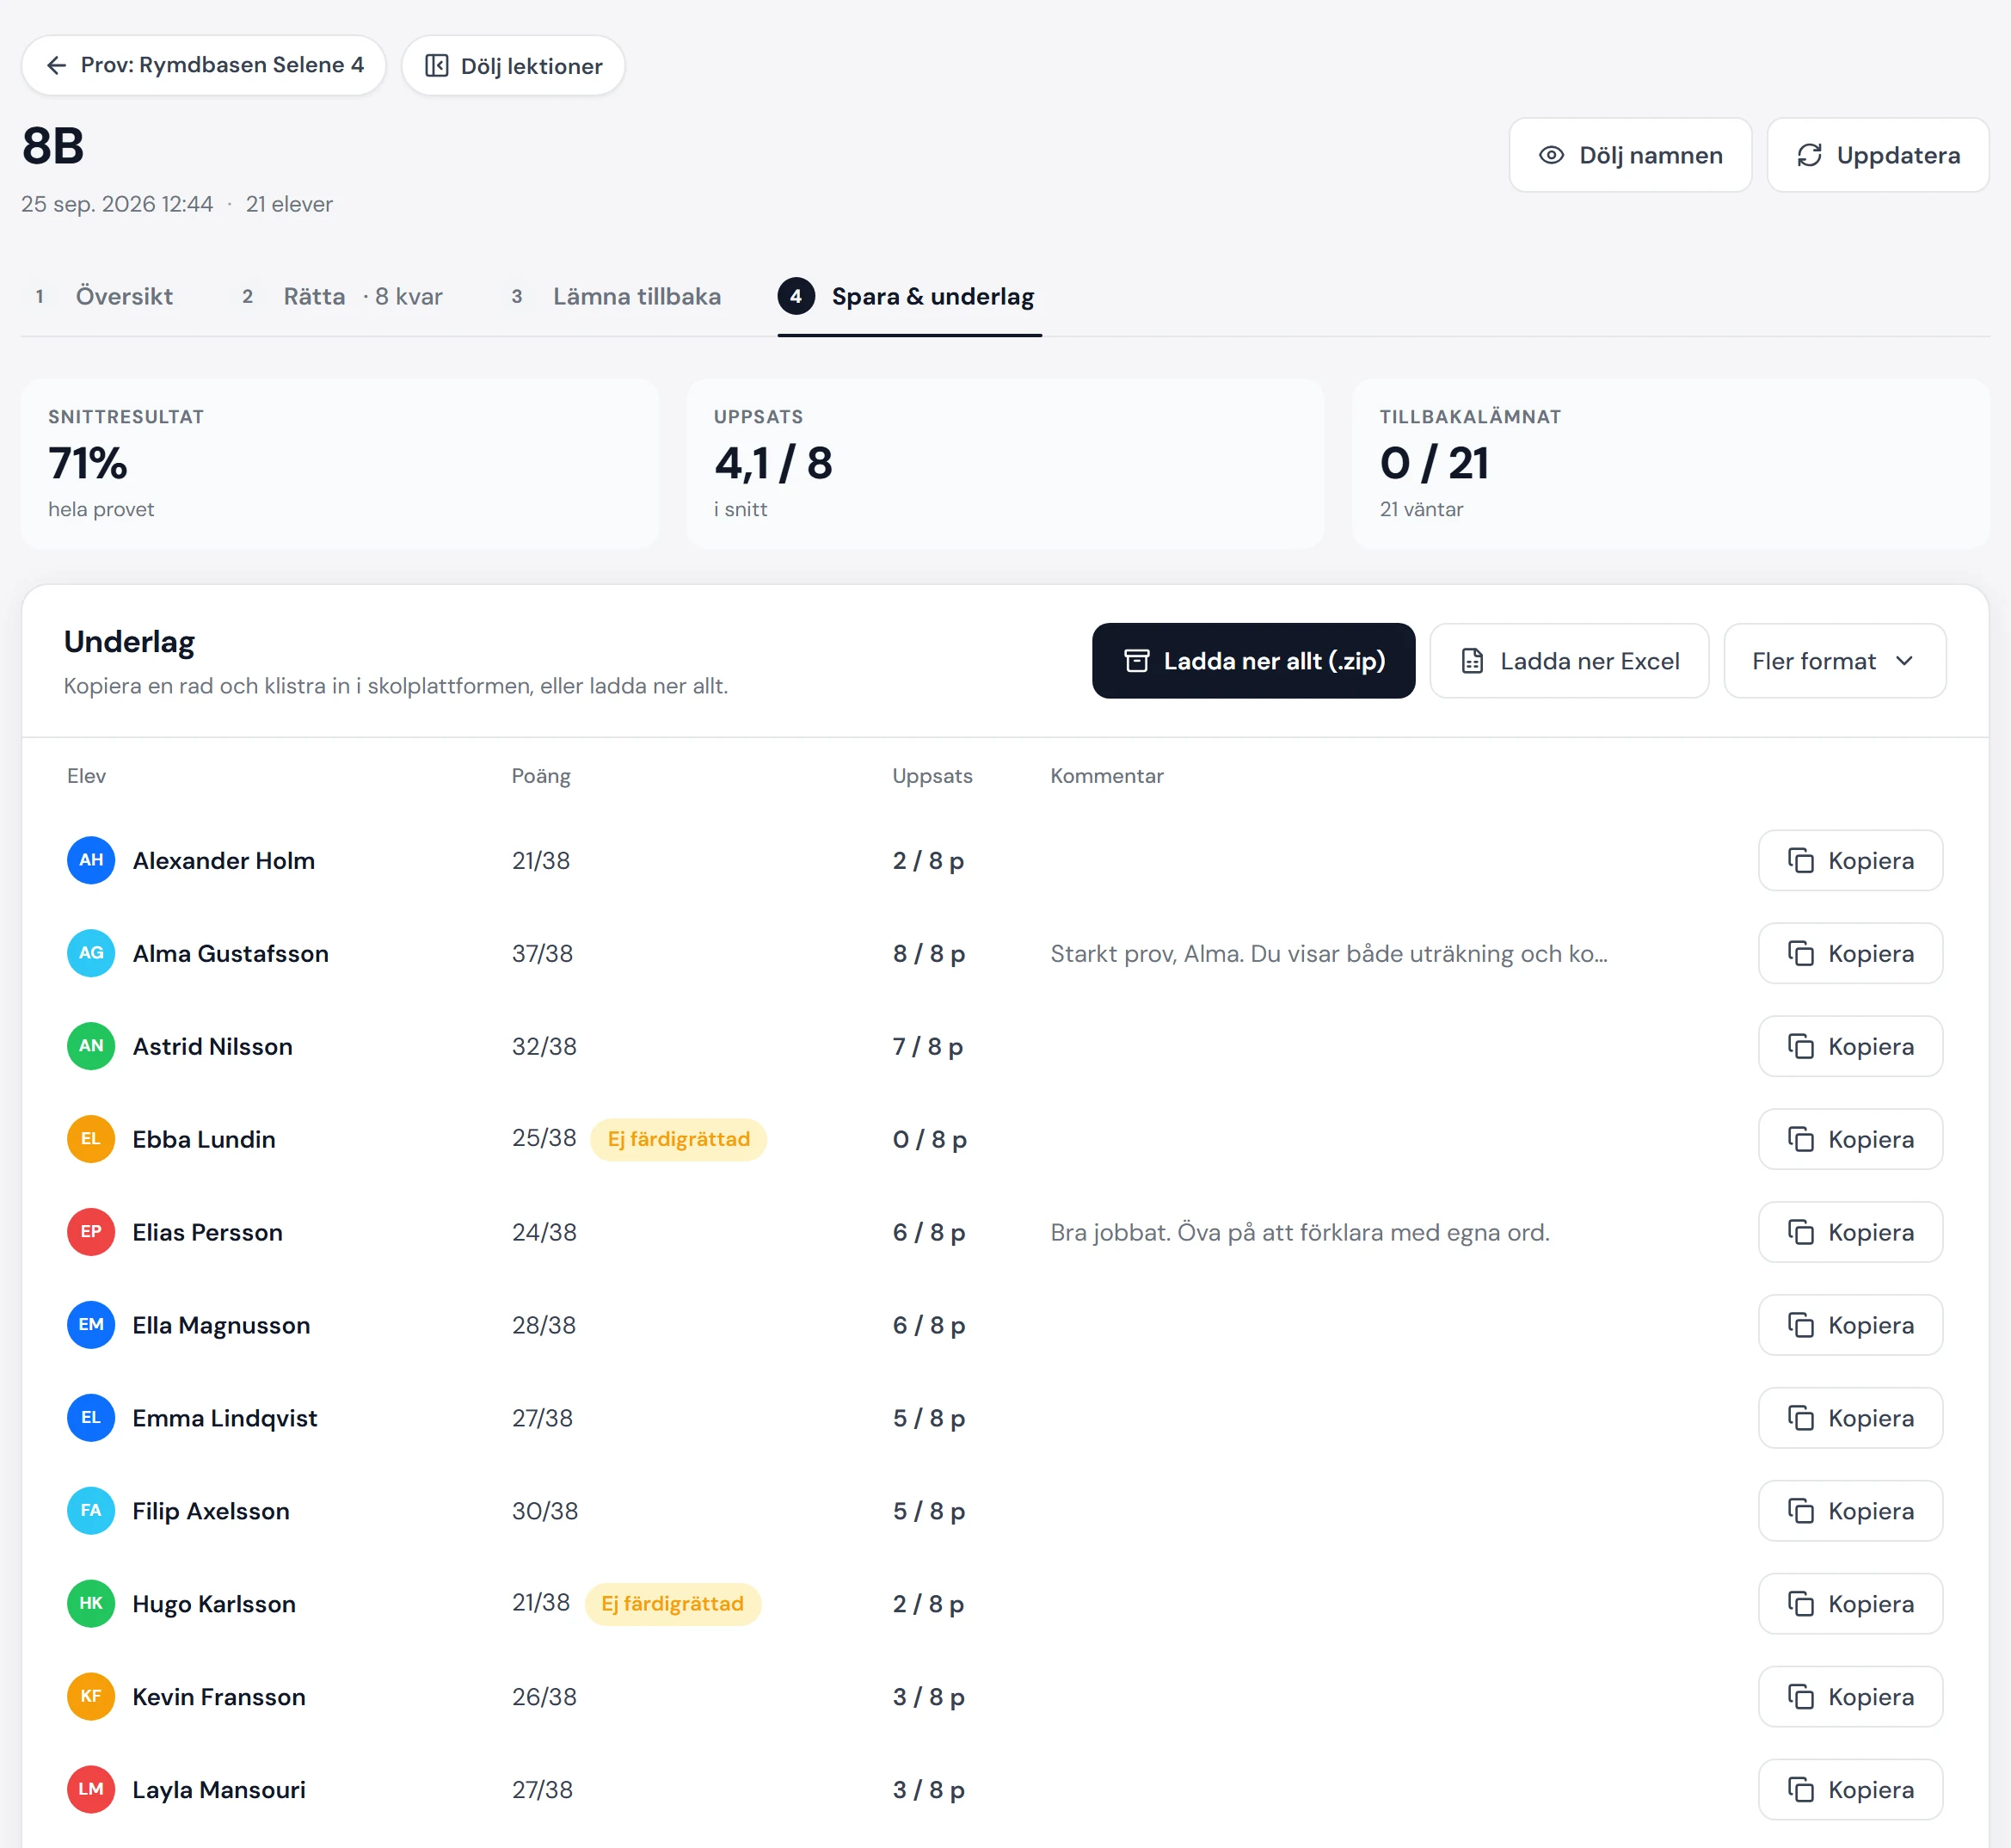Copy Hugo Karlsson's row with Kopiera
The image size is (2011, 1848).
[x=1851, y=1604]
